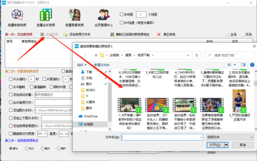
Task: Enable the 多线程 checkbox
Action: click(121, 14)
